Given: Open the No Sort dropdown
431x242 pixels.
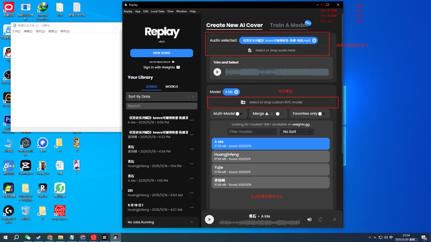Looking at the screenshot, I should point(297,132).
